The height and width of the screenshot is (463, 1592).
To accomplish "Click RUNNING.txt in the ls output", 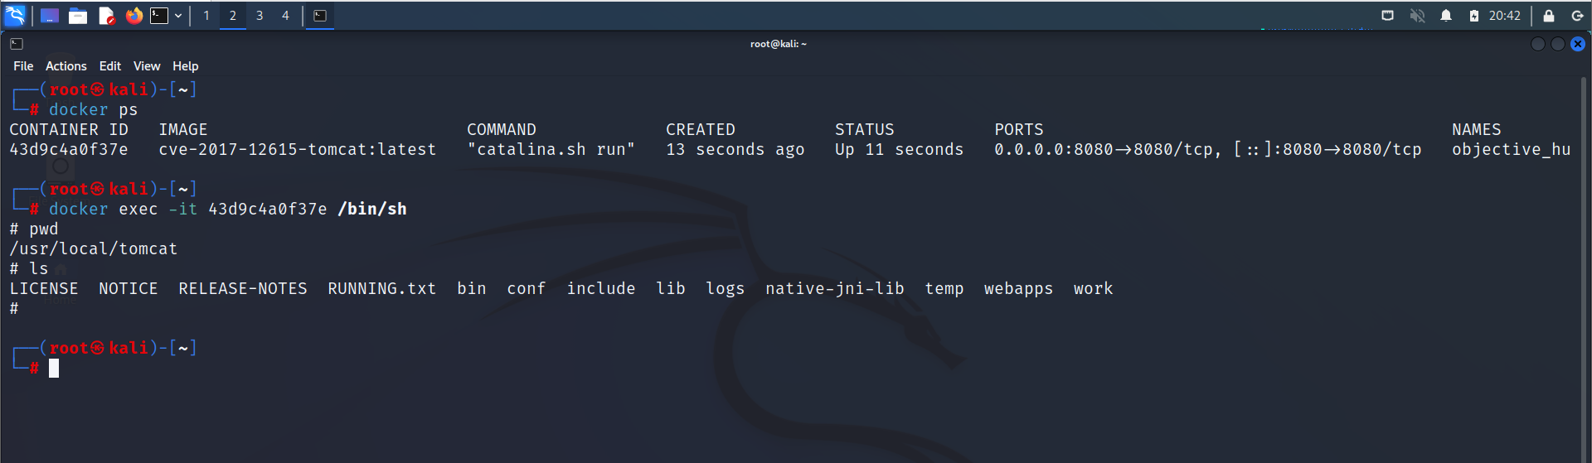I will pos(382,288).
